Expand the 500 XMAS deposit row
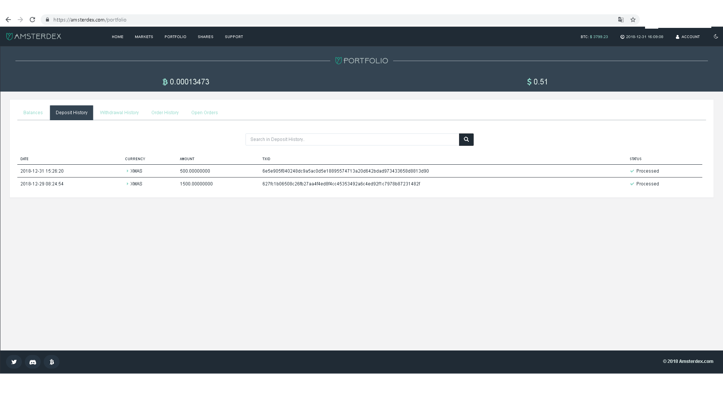Image resolution: width=723 pixels, height=407 pixels. click(128, 171)
